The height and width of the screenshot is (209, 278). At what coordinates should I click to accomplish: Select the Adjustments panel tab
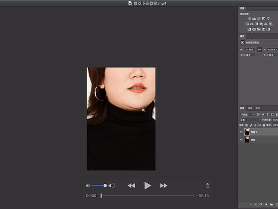point(242,9)
